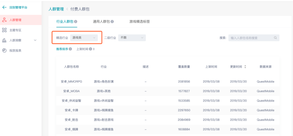This screenshot has height=136, width=293.
Task: Click coverage value 2081856
Action: (184, 82)
